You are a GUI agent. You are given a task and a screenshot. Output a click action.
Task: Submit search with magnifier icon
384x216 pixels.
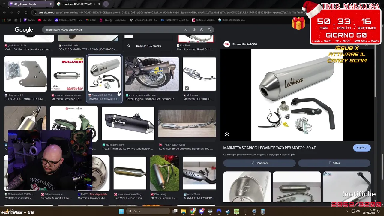pyautogui.click(x=209, y=30)
